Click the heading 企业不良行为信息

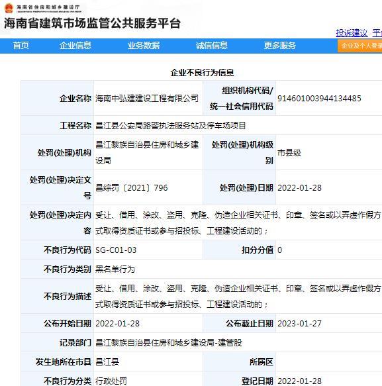click(202, 73)
